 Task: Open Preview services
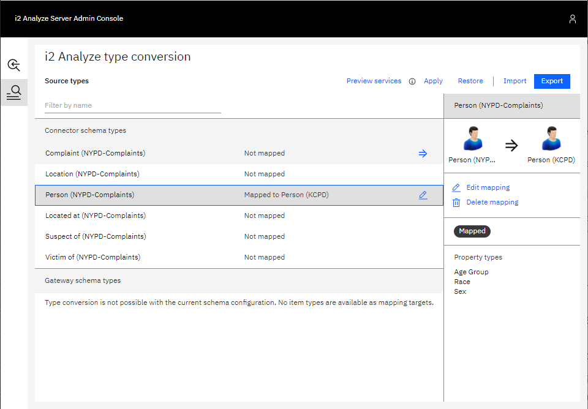click(x=374, y=81)
